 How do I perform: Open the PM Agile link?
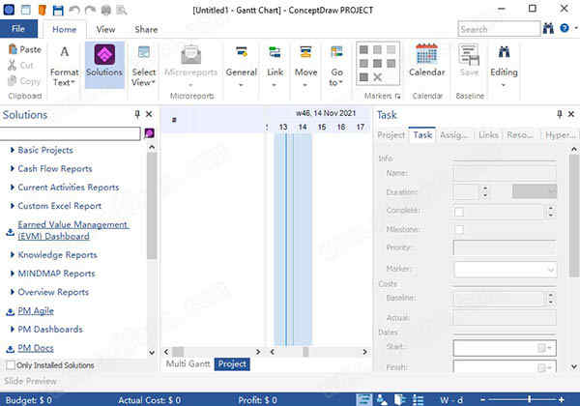click(x=36, y=311)
